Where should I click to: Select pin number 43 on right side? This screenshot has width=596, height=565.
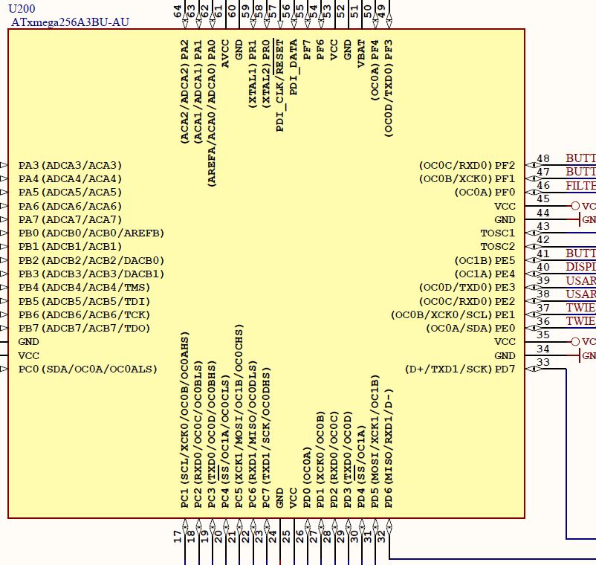coord(543,226)
